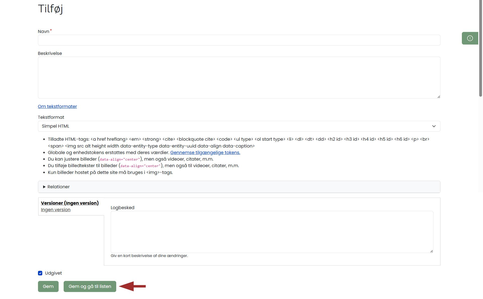The image size is (483, 299).
Task: Click the Tekstformat field label
Action: [51, 117]
